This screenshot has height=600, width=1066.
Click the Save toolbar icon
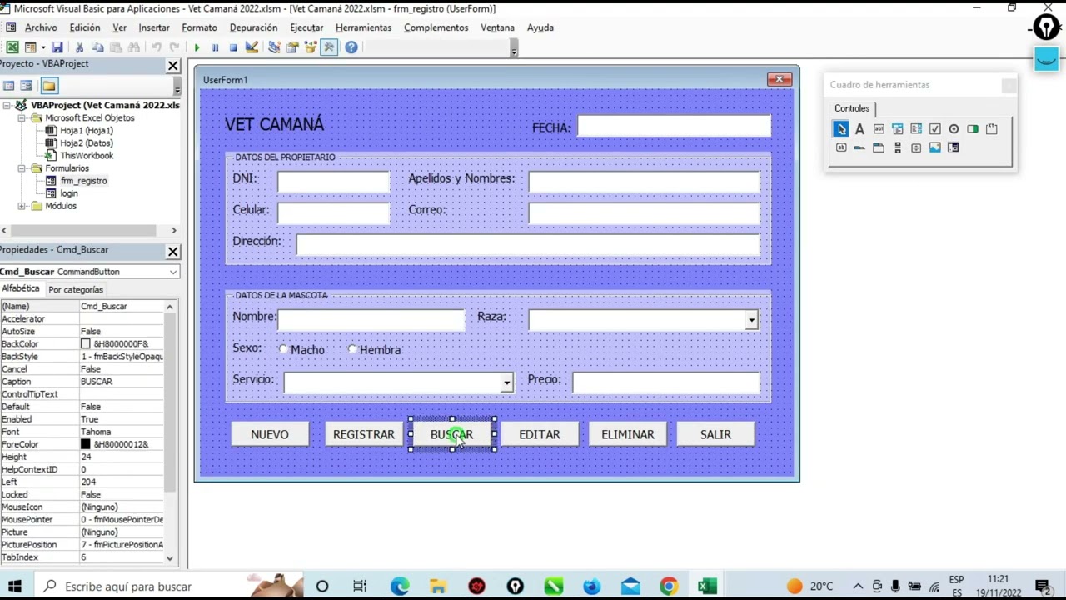tap(57, 47)
